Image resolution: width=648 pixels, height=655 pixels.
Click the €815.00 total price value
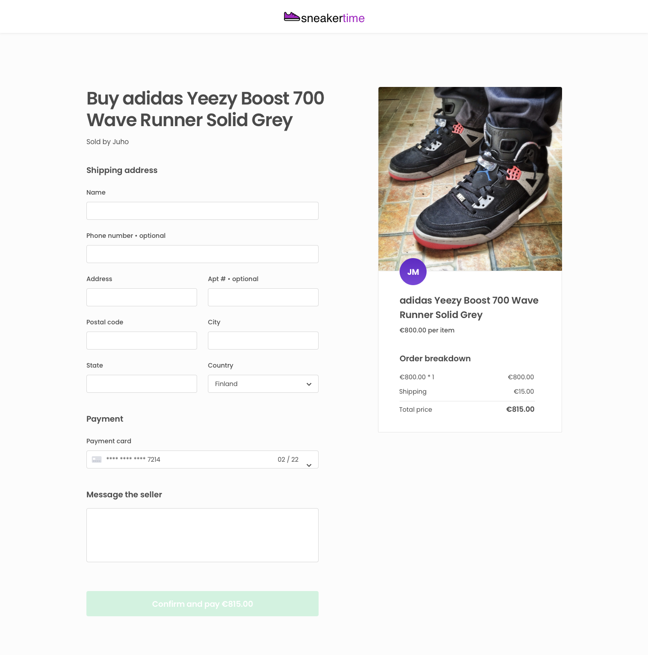(x=520, y=409)
